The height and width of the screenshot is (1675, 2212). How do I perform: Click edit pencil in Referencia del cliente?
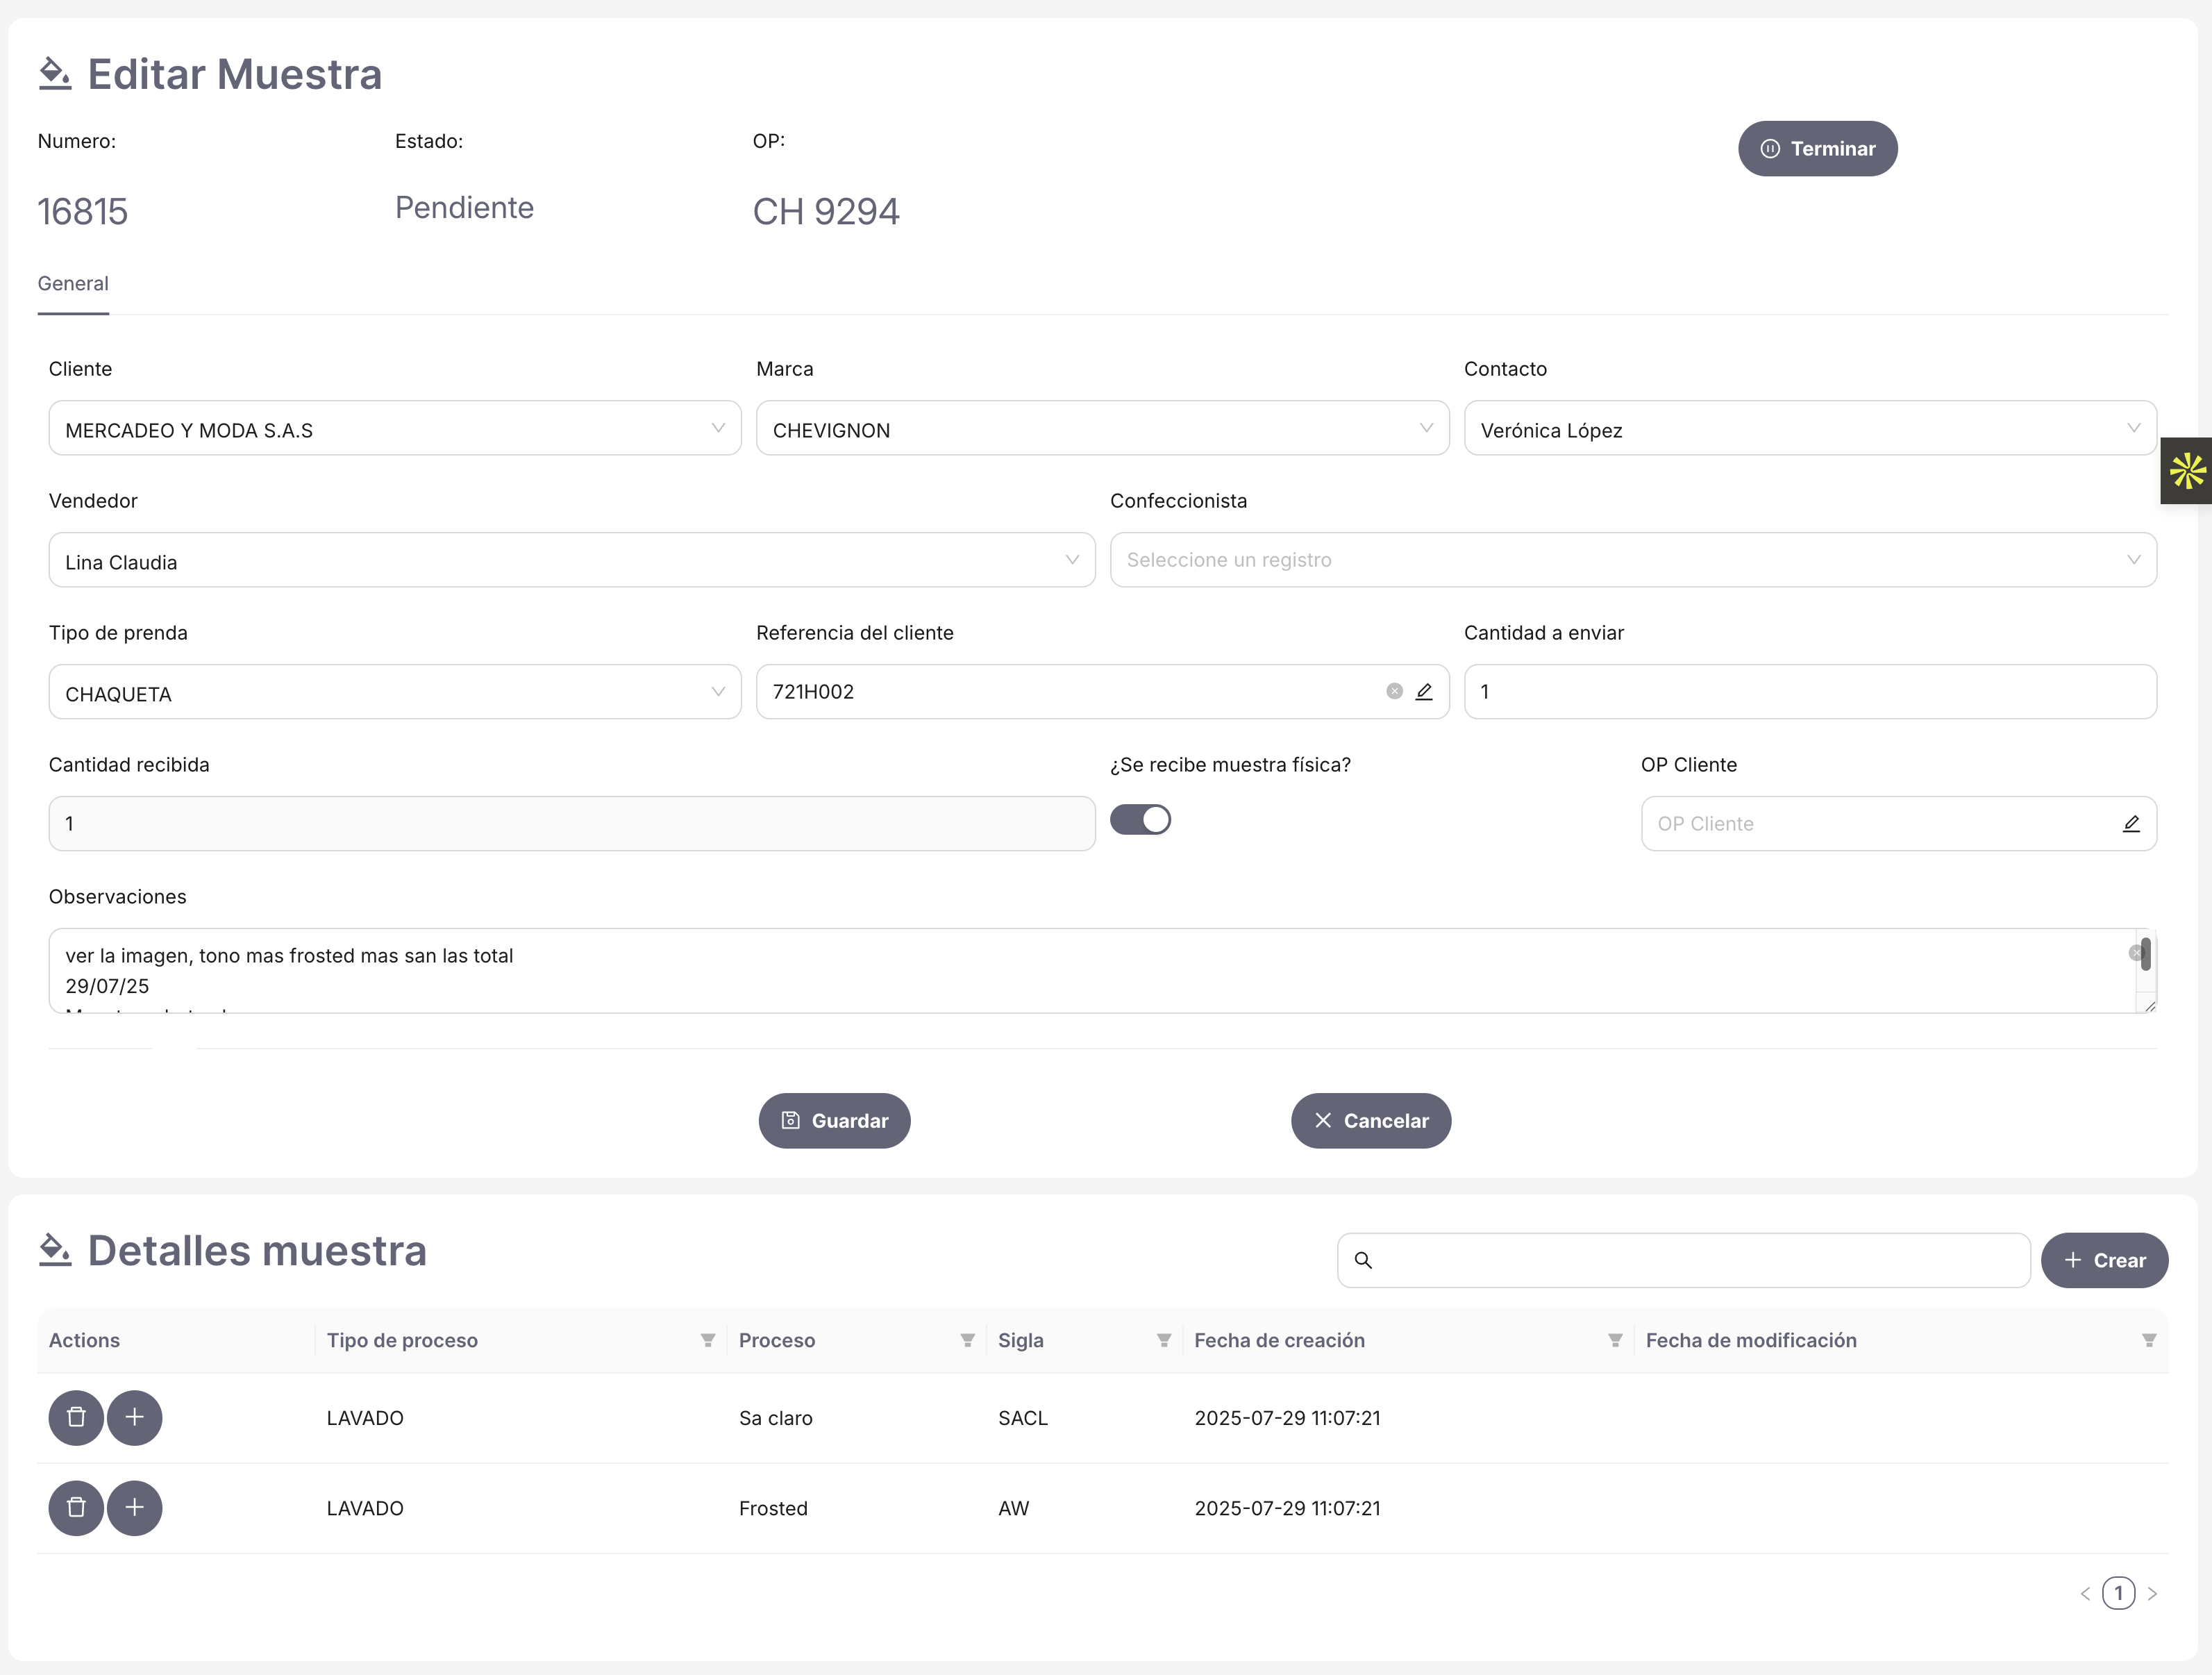point(1424,691)
